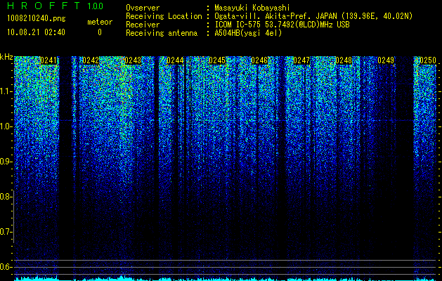The width and height of the screenshot is (442, 281).
Task: Click the 0243 time marker
Action: click(133, 60)
